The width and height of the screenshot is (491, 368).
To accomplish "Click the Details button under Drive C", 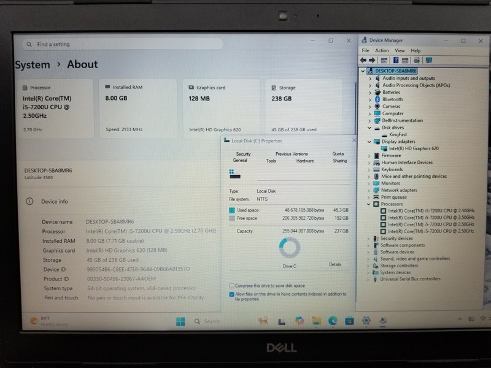I will click(x=335, y=264).
